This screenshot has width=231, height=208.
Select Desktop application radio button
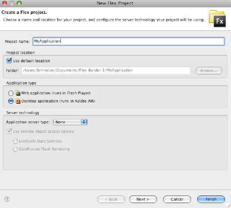[x=11, y=101]
